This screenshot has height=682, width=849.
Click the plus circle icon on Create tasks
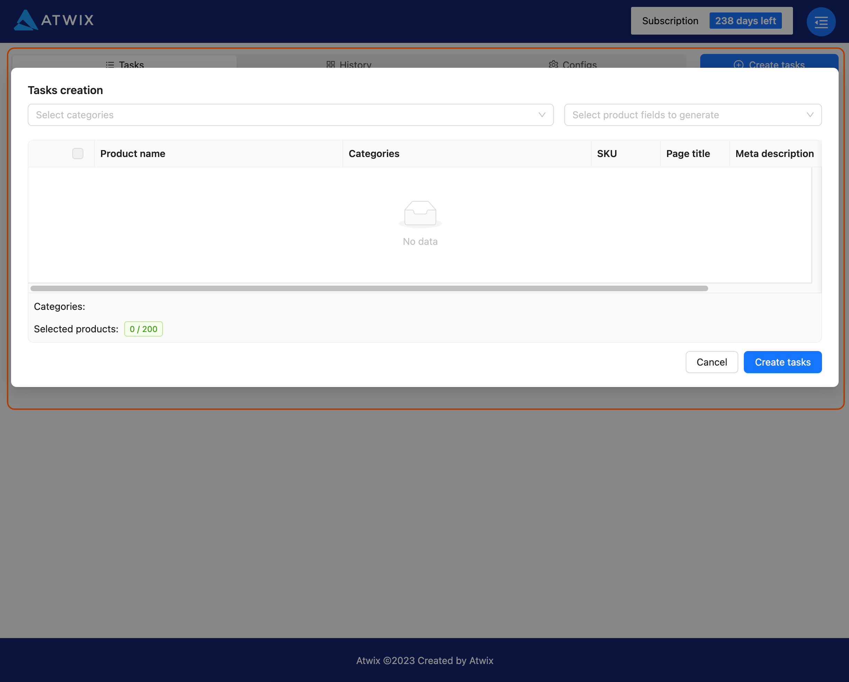point(738,65)
